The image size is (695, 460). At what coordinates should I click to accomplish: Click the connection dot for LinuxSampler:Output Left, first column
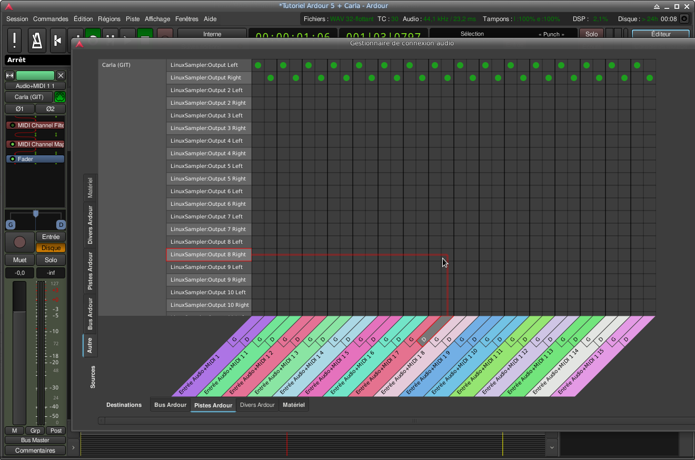258,65
